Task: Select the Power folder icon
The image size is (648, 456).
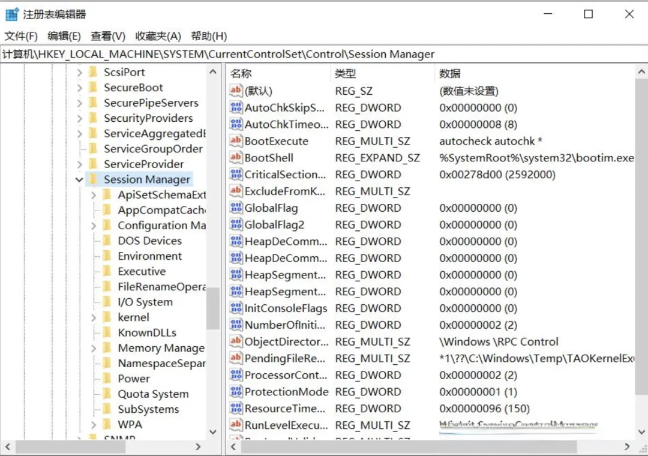Action: point(107,378)
